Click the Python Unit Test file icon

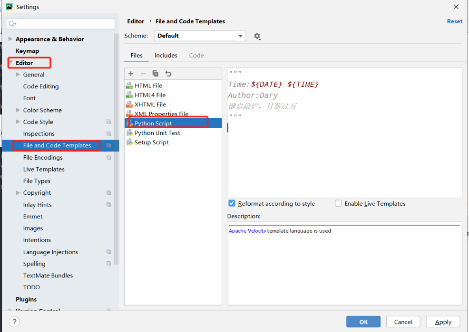point(129,133)
